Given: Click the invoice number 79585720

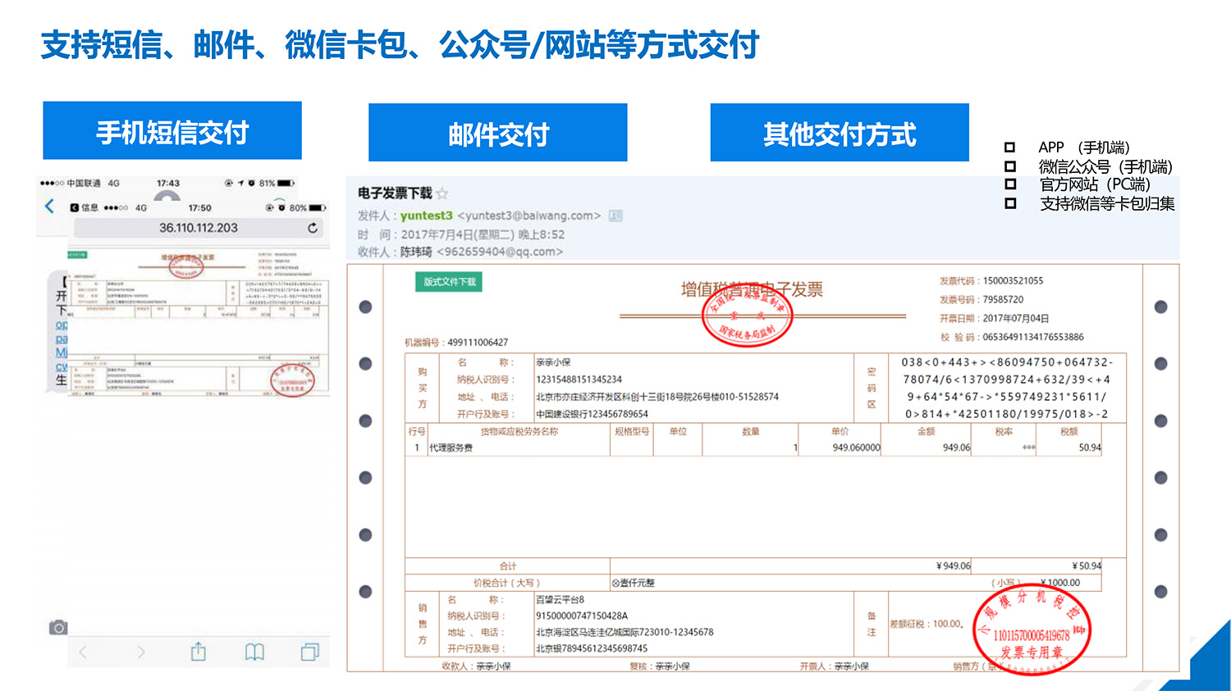Looking at the screenshot, I should [x=1003, y=300].
